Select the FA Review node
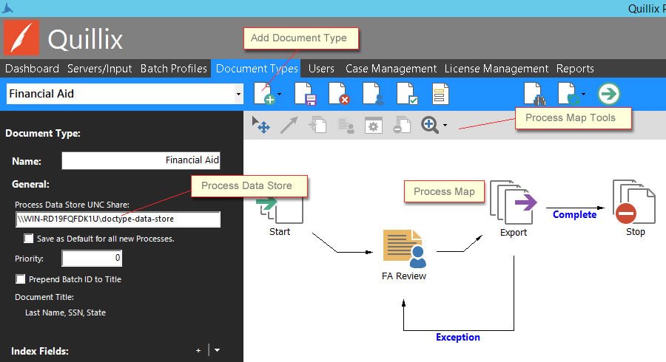This screenshot has width=666, height=362. coord(404,255)
